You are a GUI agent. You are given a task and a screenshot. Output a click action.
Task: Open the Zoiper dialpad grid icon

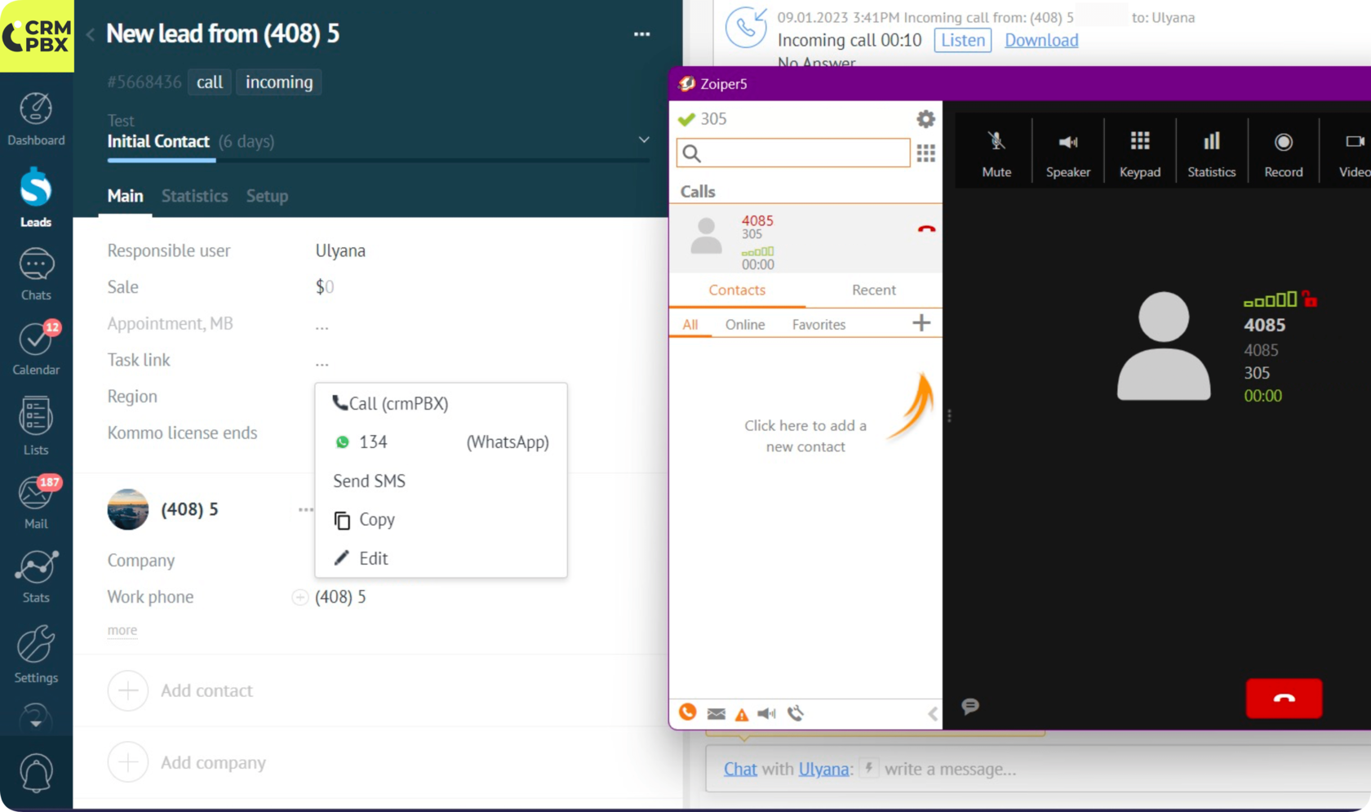point(925,153)
